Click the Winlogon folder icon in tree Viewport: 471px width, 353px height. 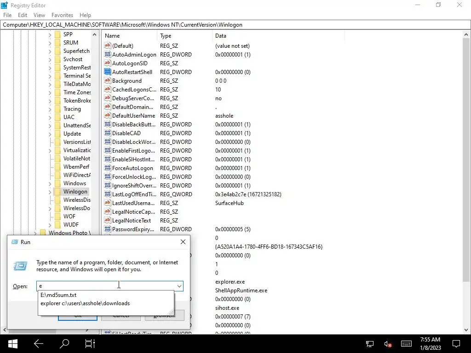click(x=57, y=192)
